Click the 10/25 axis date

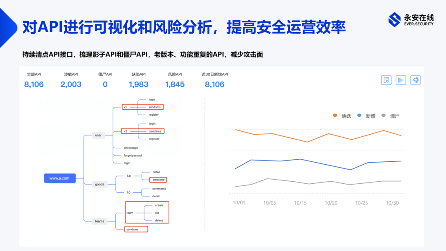click(x=361, y=203)
